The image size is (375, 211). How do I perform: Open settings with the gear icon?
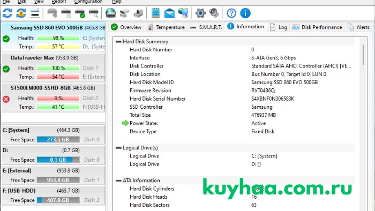point(200,13)
